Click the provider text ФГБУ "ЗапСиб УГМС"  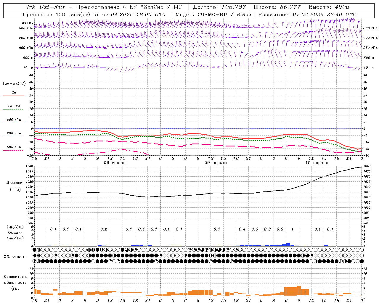pos(154,7)
